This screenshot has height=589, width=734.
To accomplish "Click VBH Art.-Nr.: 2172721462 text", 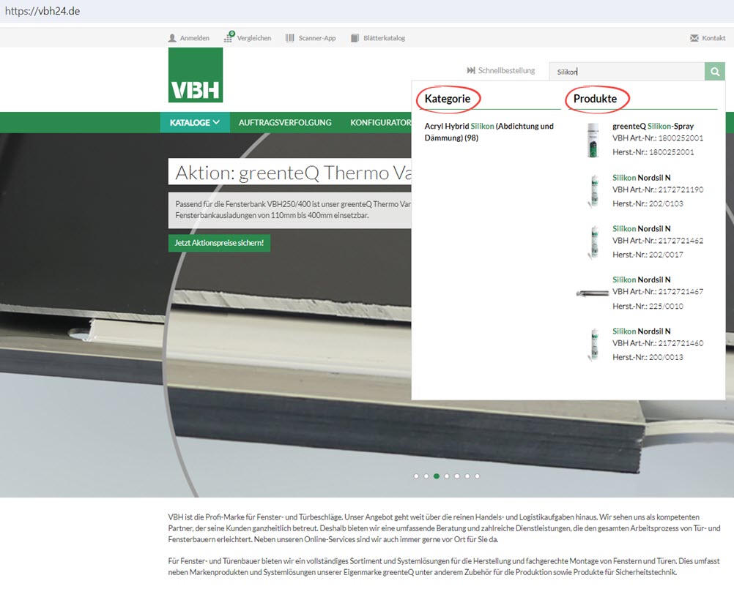I will click(x=658, y=240).
